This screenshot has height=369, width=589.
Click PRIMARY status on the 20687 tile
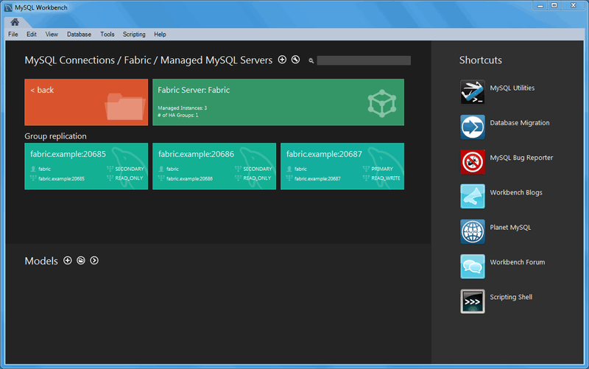pos(382,169)
